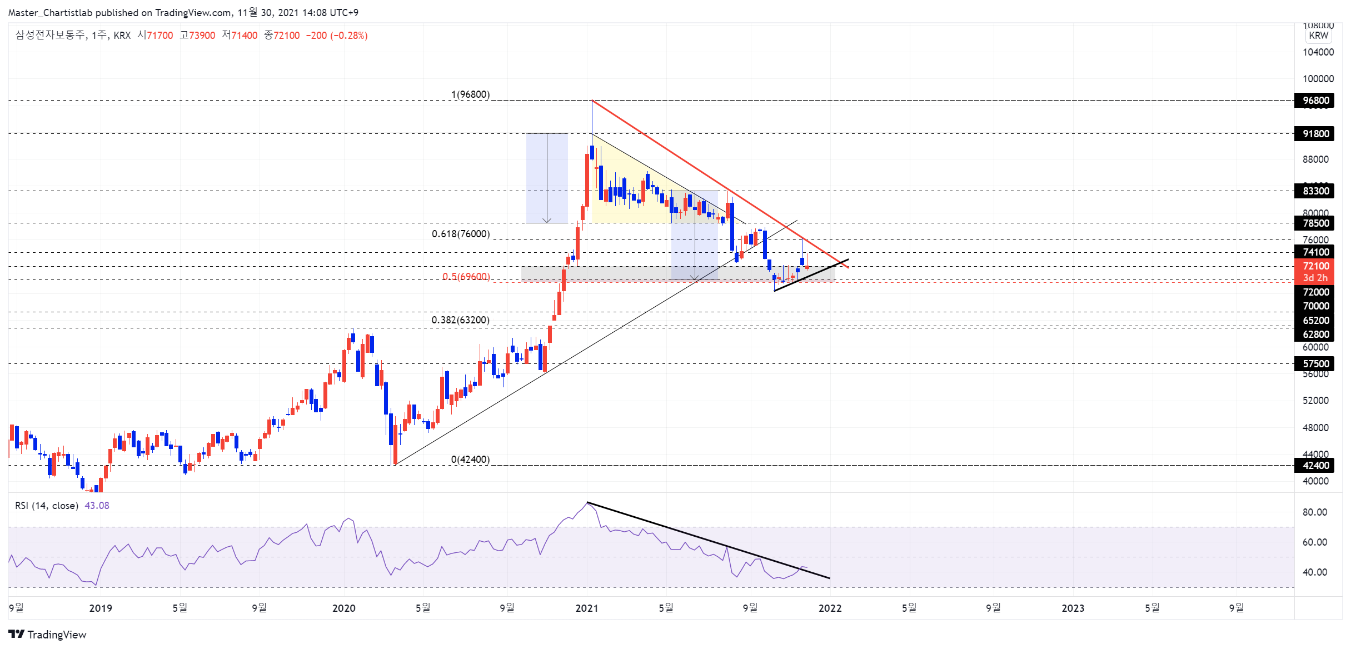
Task: Click the change value −200 (−0.28%)
Action: pyautogui.click(x=337, y=36)
